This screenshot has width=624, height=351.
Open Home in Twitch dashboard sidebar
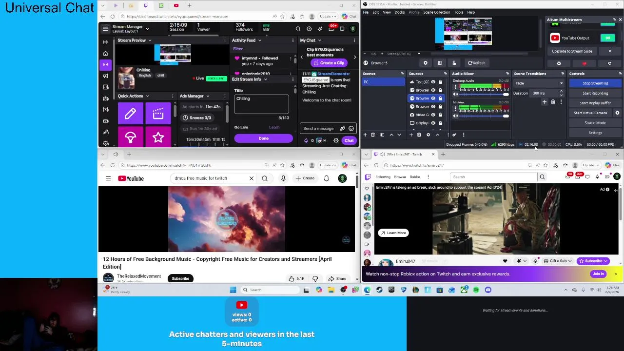(105, 53)
